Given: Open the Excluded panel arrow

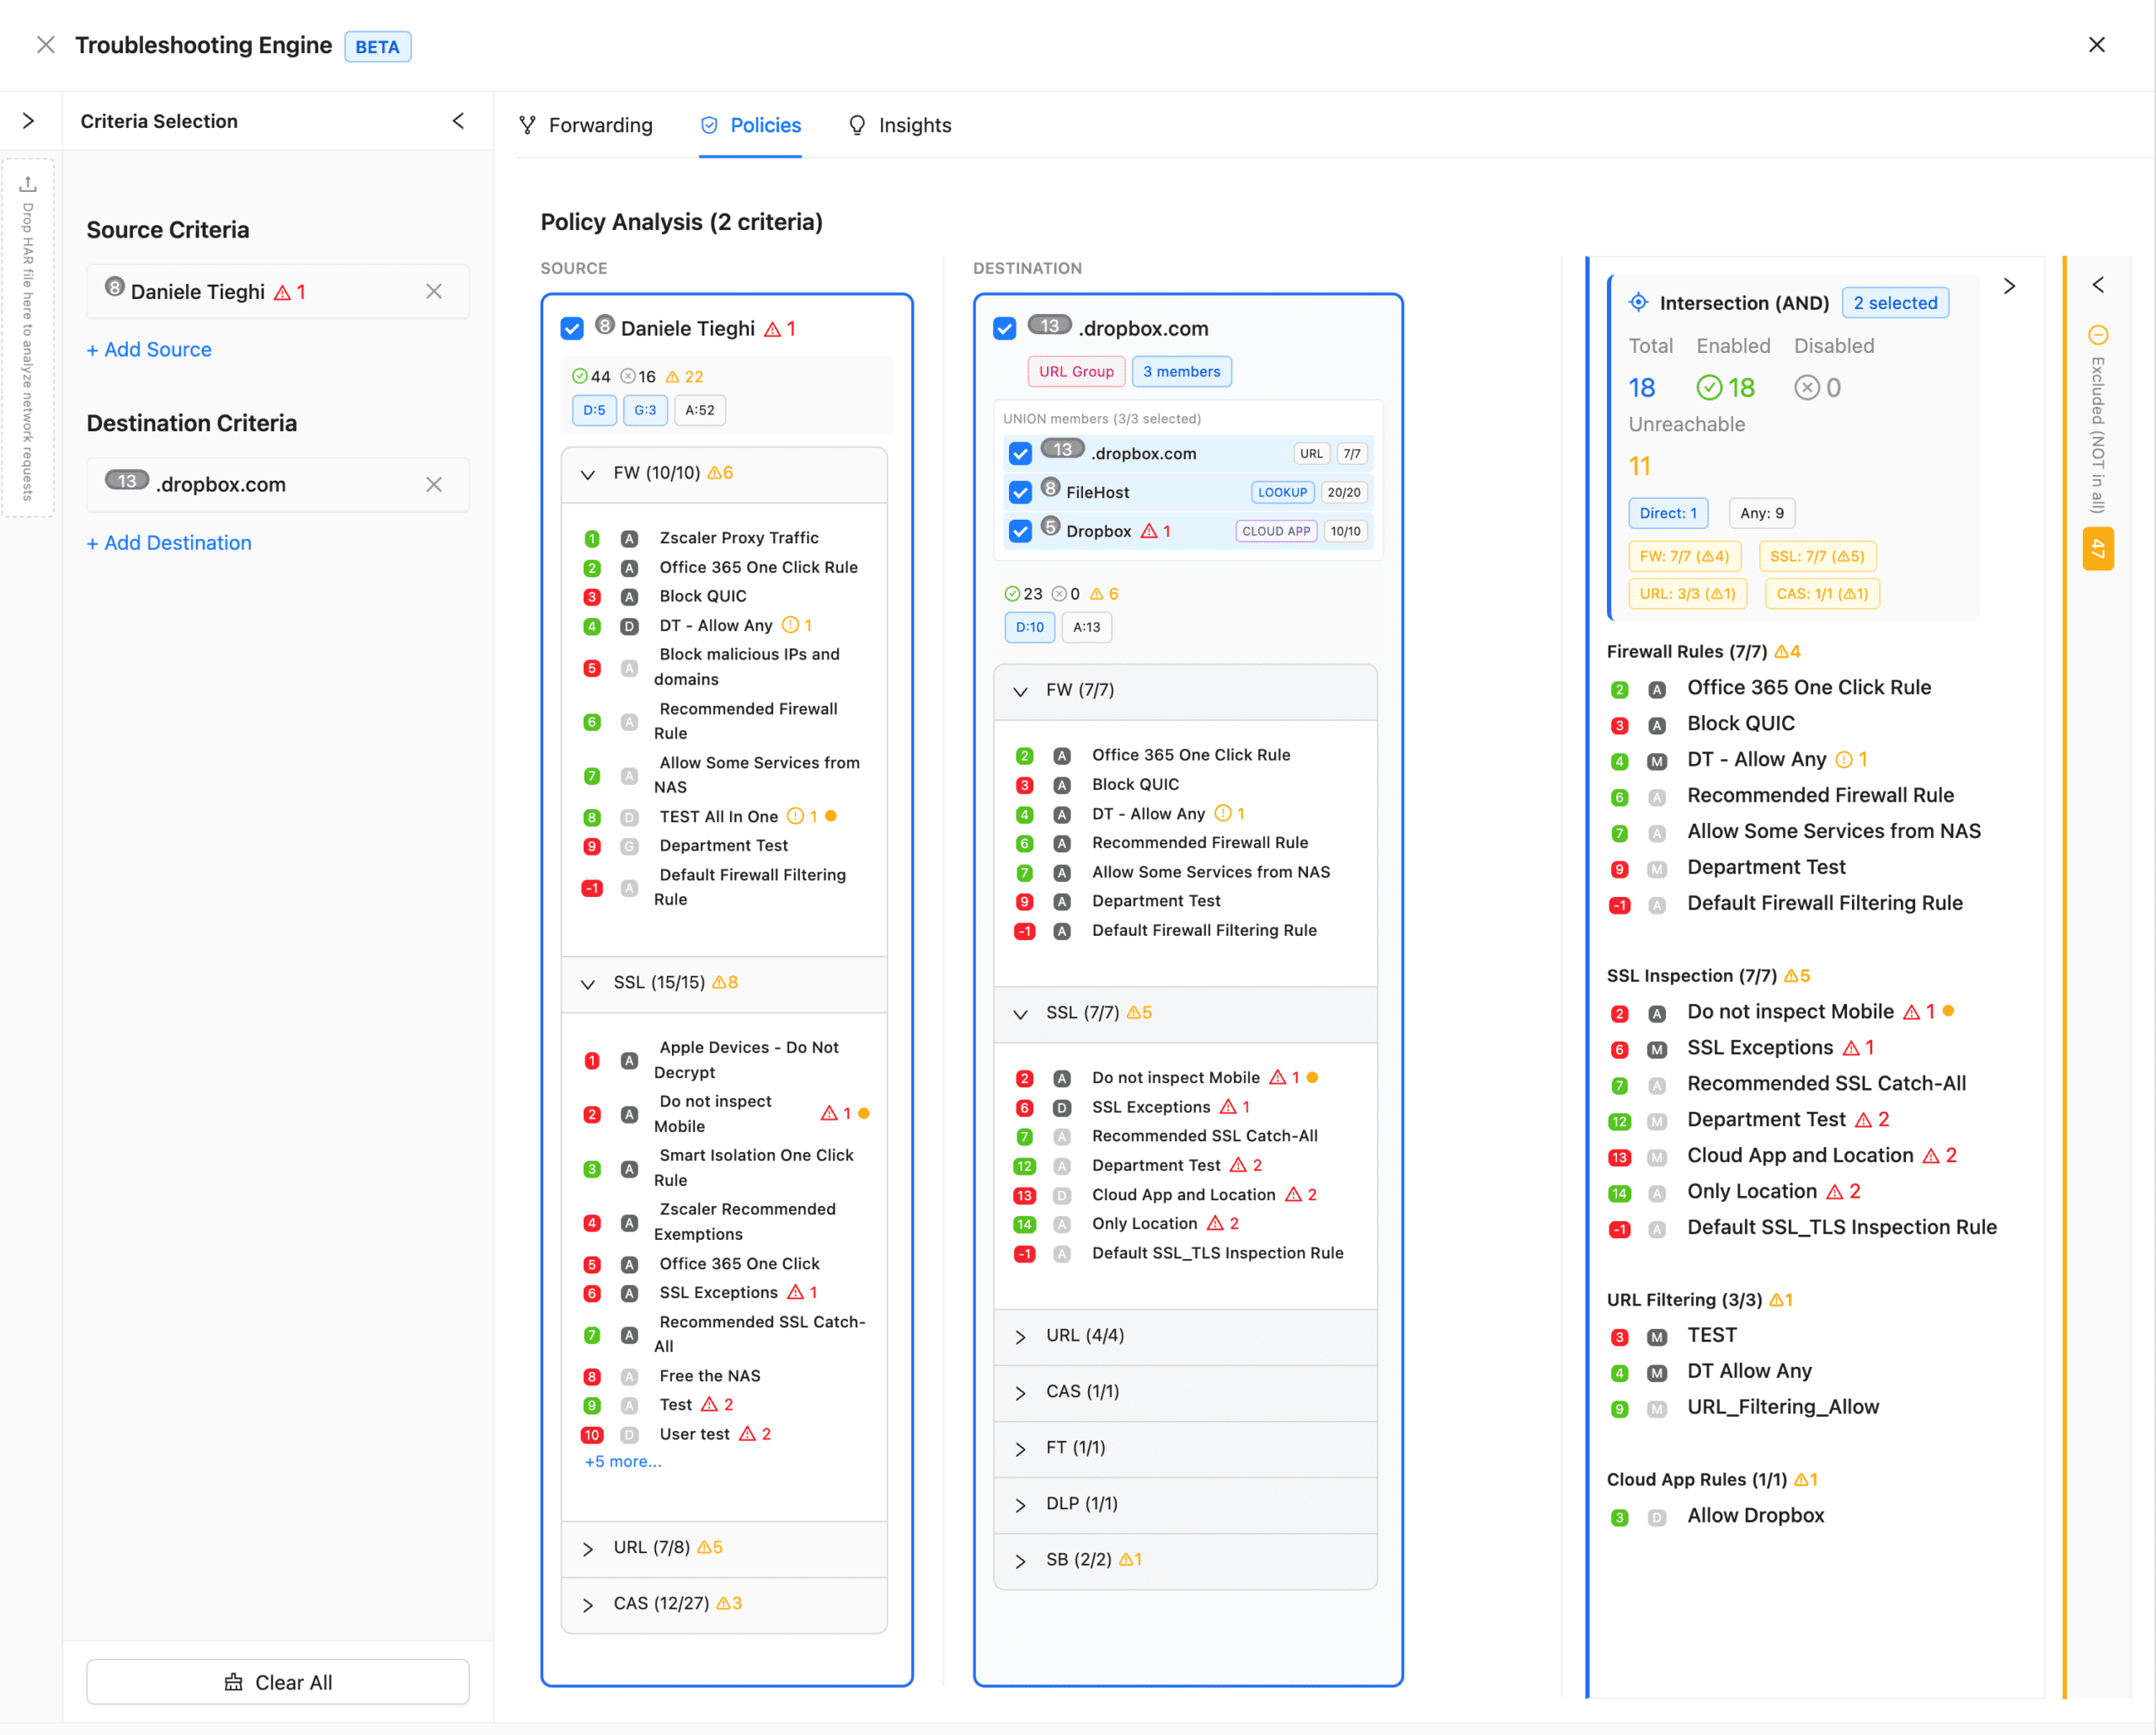Looking at the screenshot, I should tap(2097, 286).
